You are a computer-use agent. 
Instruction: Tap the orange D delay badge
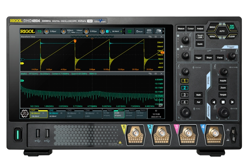(x=86, y=31)
